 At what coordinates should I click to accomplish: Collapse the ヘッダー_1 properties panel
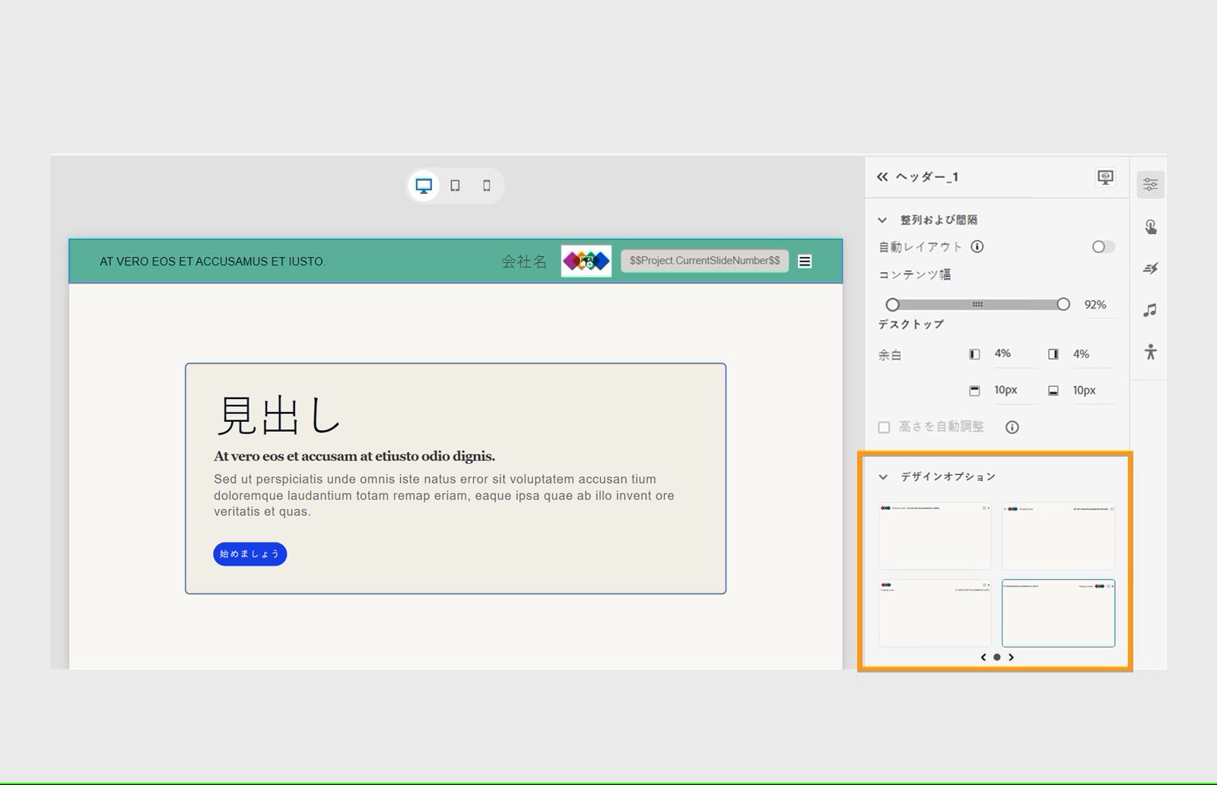[x=882, y=177]
